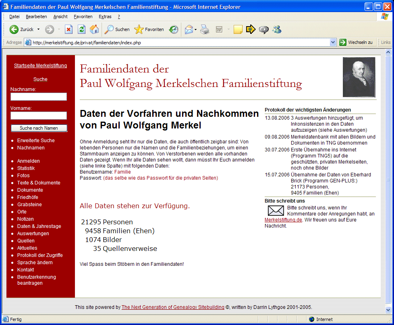394x325 pixels.
Task: Expand the address bar URL dropdown
Action: [x=333, y=42]
